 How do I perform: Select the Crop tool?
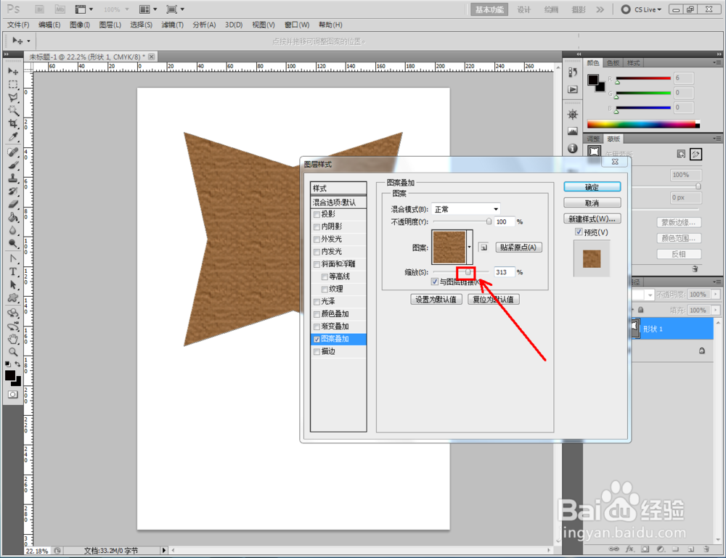pos(13,123)
